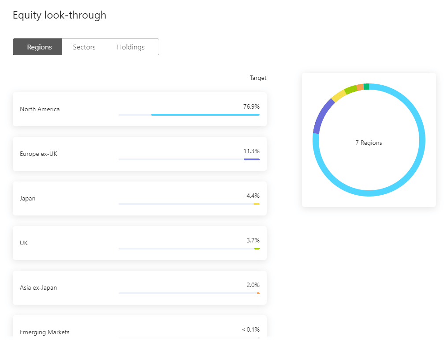Viewport: 447px width, 340px height.
Task: Click the Equity look-through page title
Action: click(60, 15)
